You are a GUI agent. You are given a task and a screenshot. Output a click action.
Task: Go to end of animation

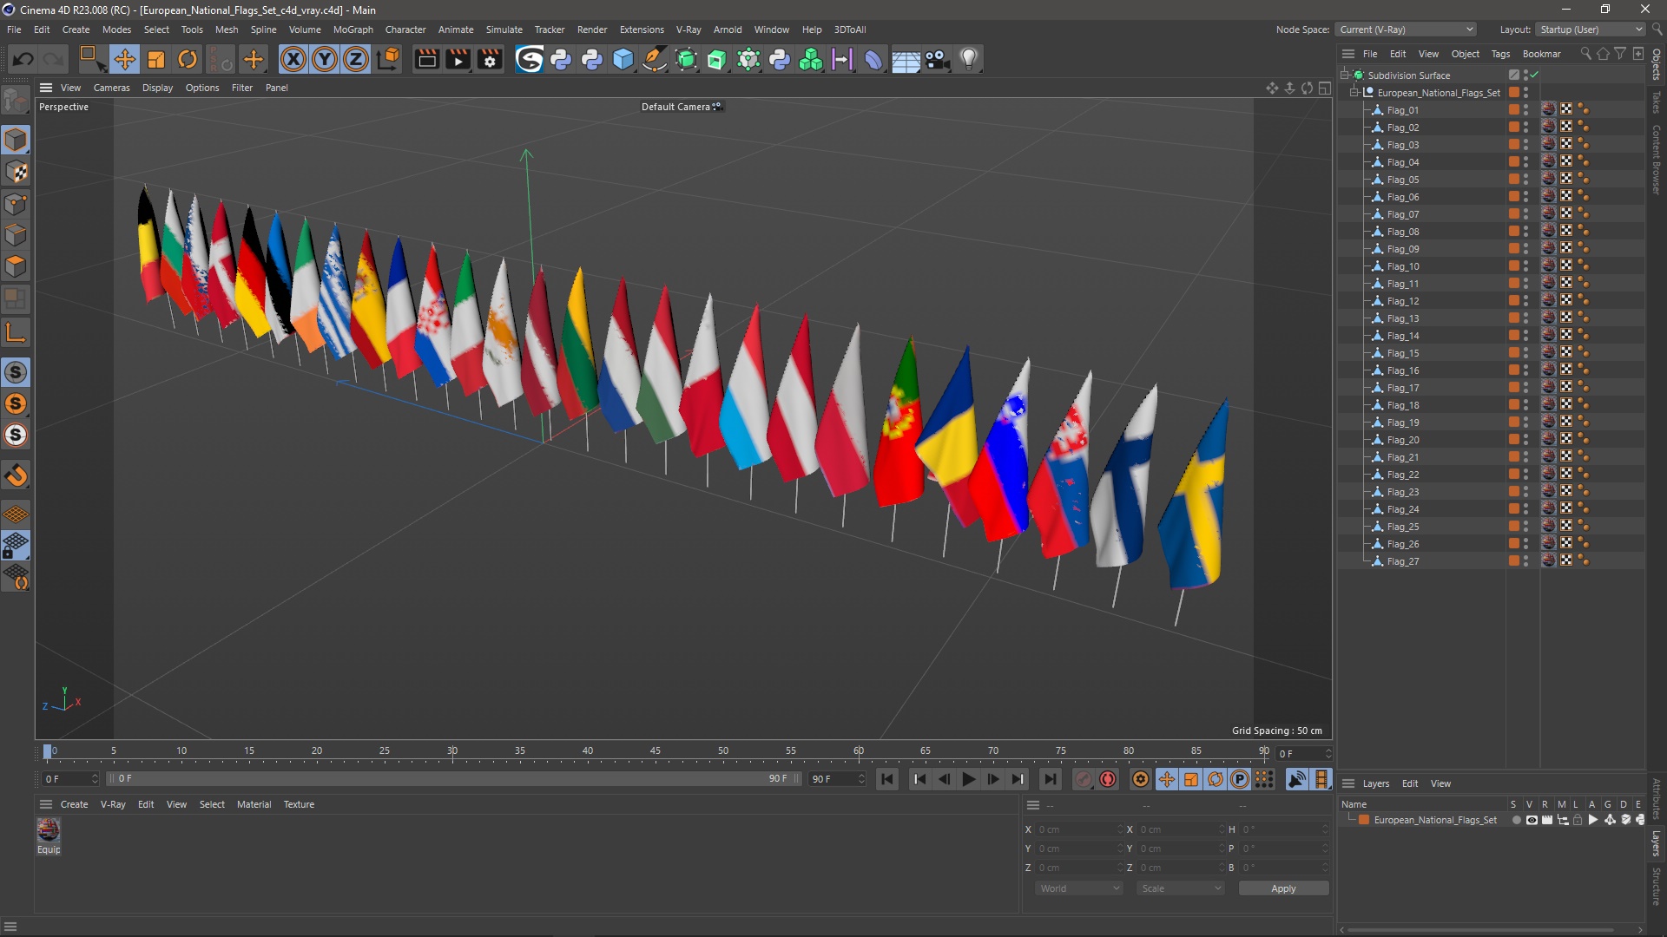tap(1050, 779)
